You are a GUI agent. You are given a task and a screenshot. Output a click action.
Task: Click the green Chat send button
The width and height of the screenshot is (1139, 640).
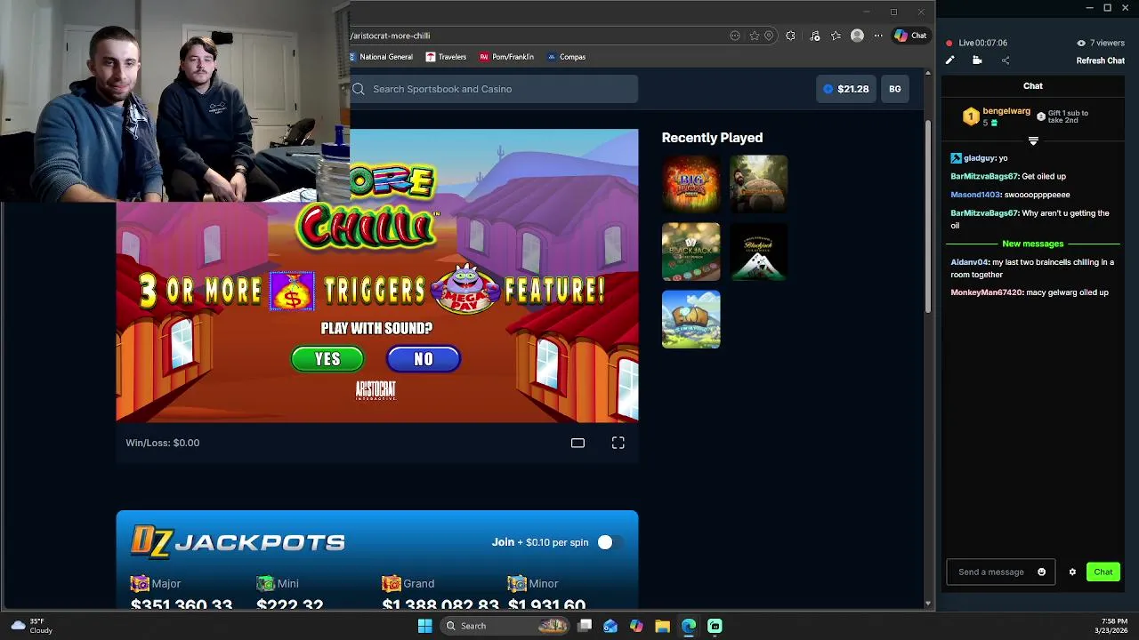[1103, 572]
